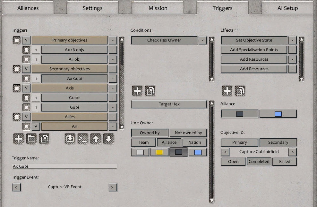Image resolution: width=317 pixels, height=207 pixels.
Task: Click the Effects list scroll down arrow
Action: [x=301, y=79]
